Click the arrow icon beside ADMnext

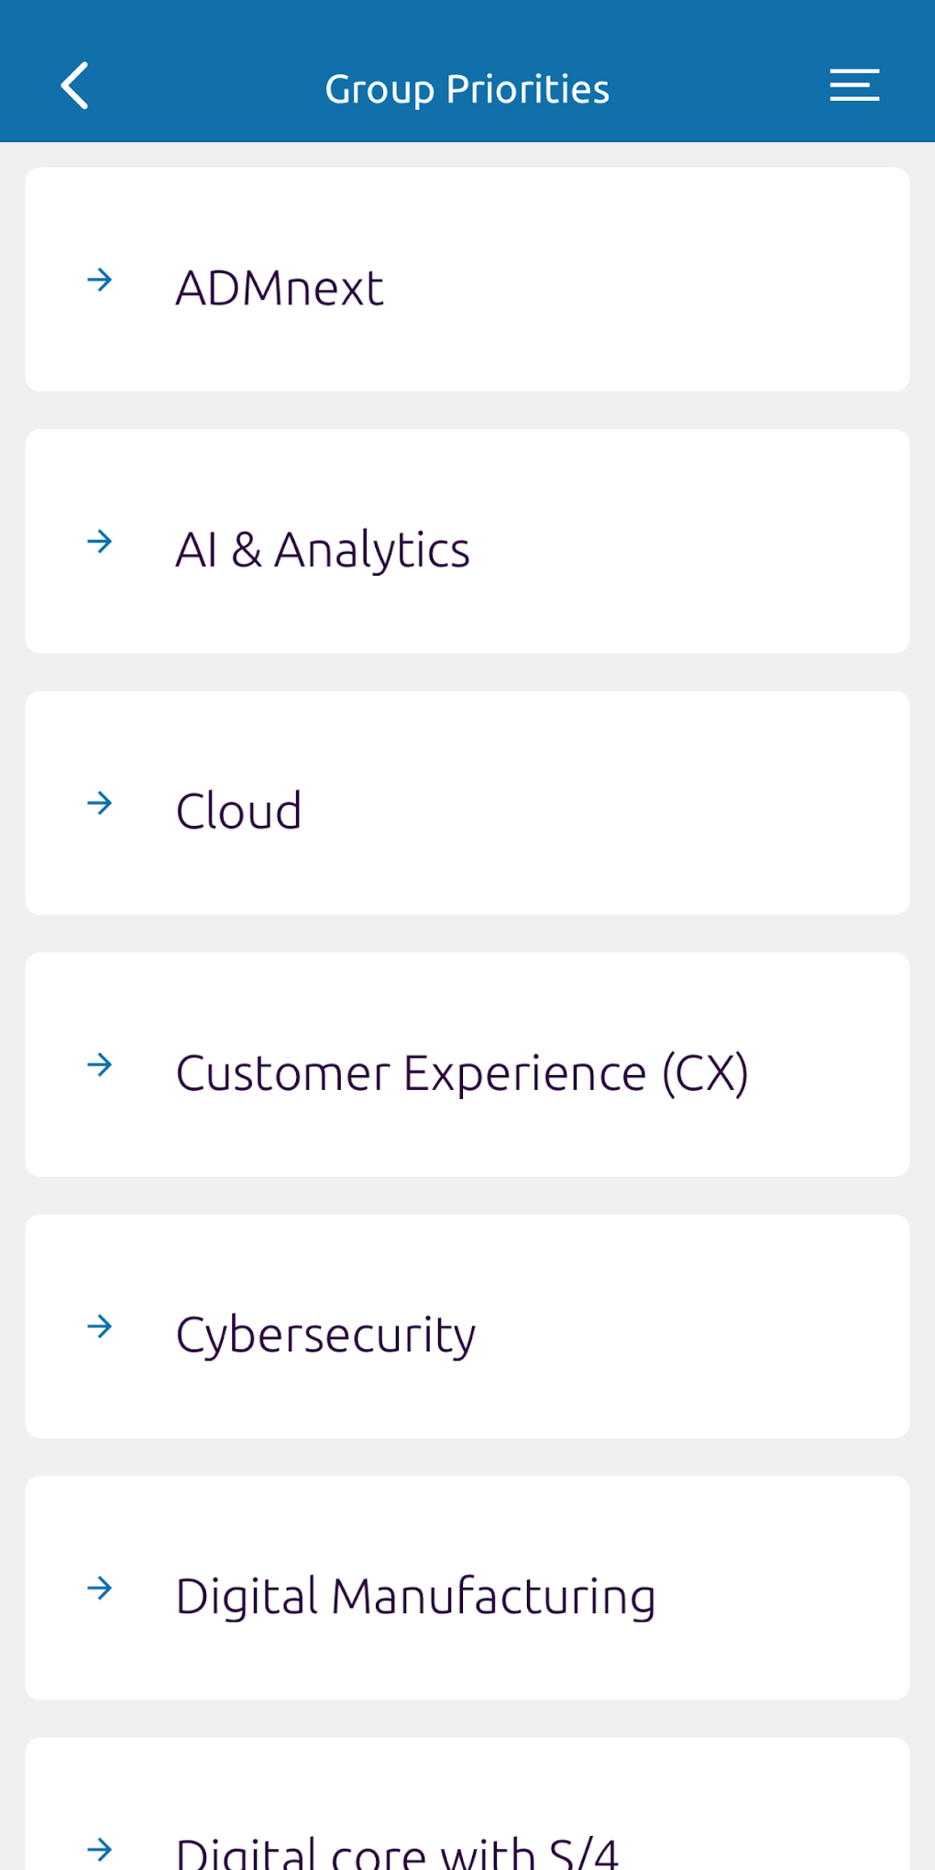[x=100, y=280]
